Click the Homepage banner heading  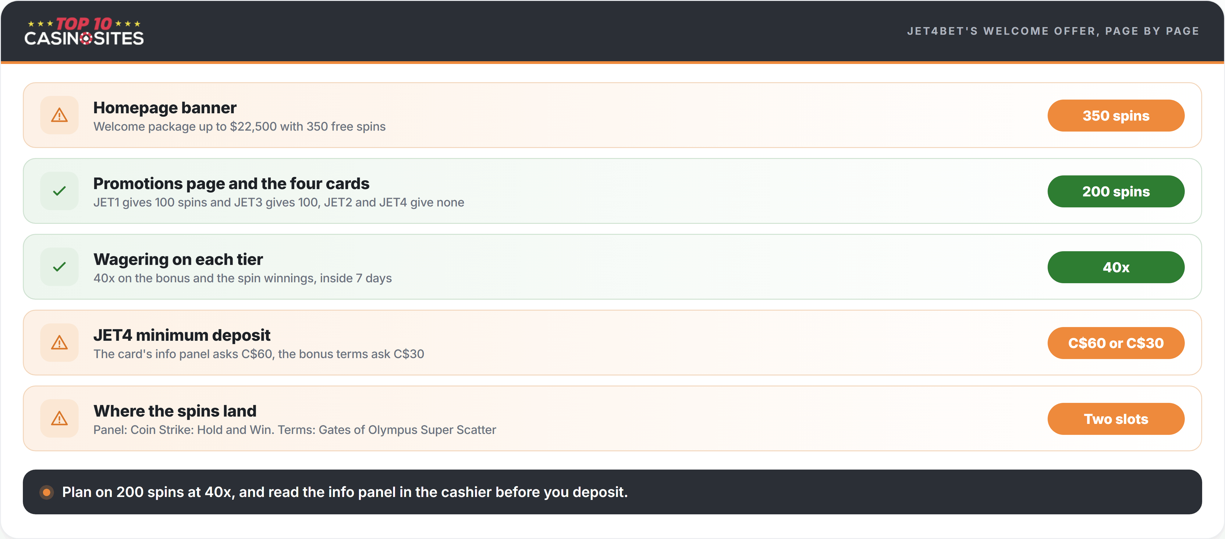tap(165, 108)
